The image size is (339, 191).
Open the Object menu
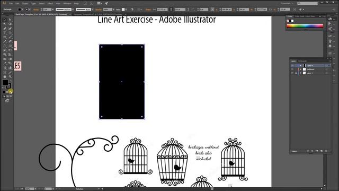tap(25, 4)
